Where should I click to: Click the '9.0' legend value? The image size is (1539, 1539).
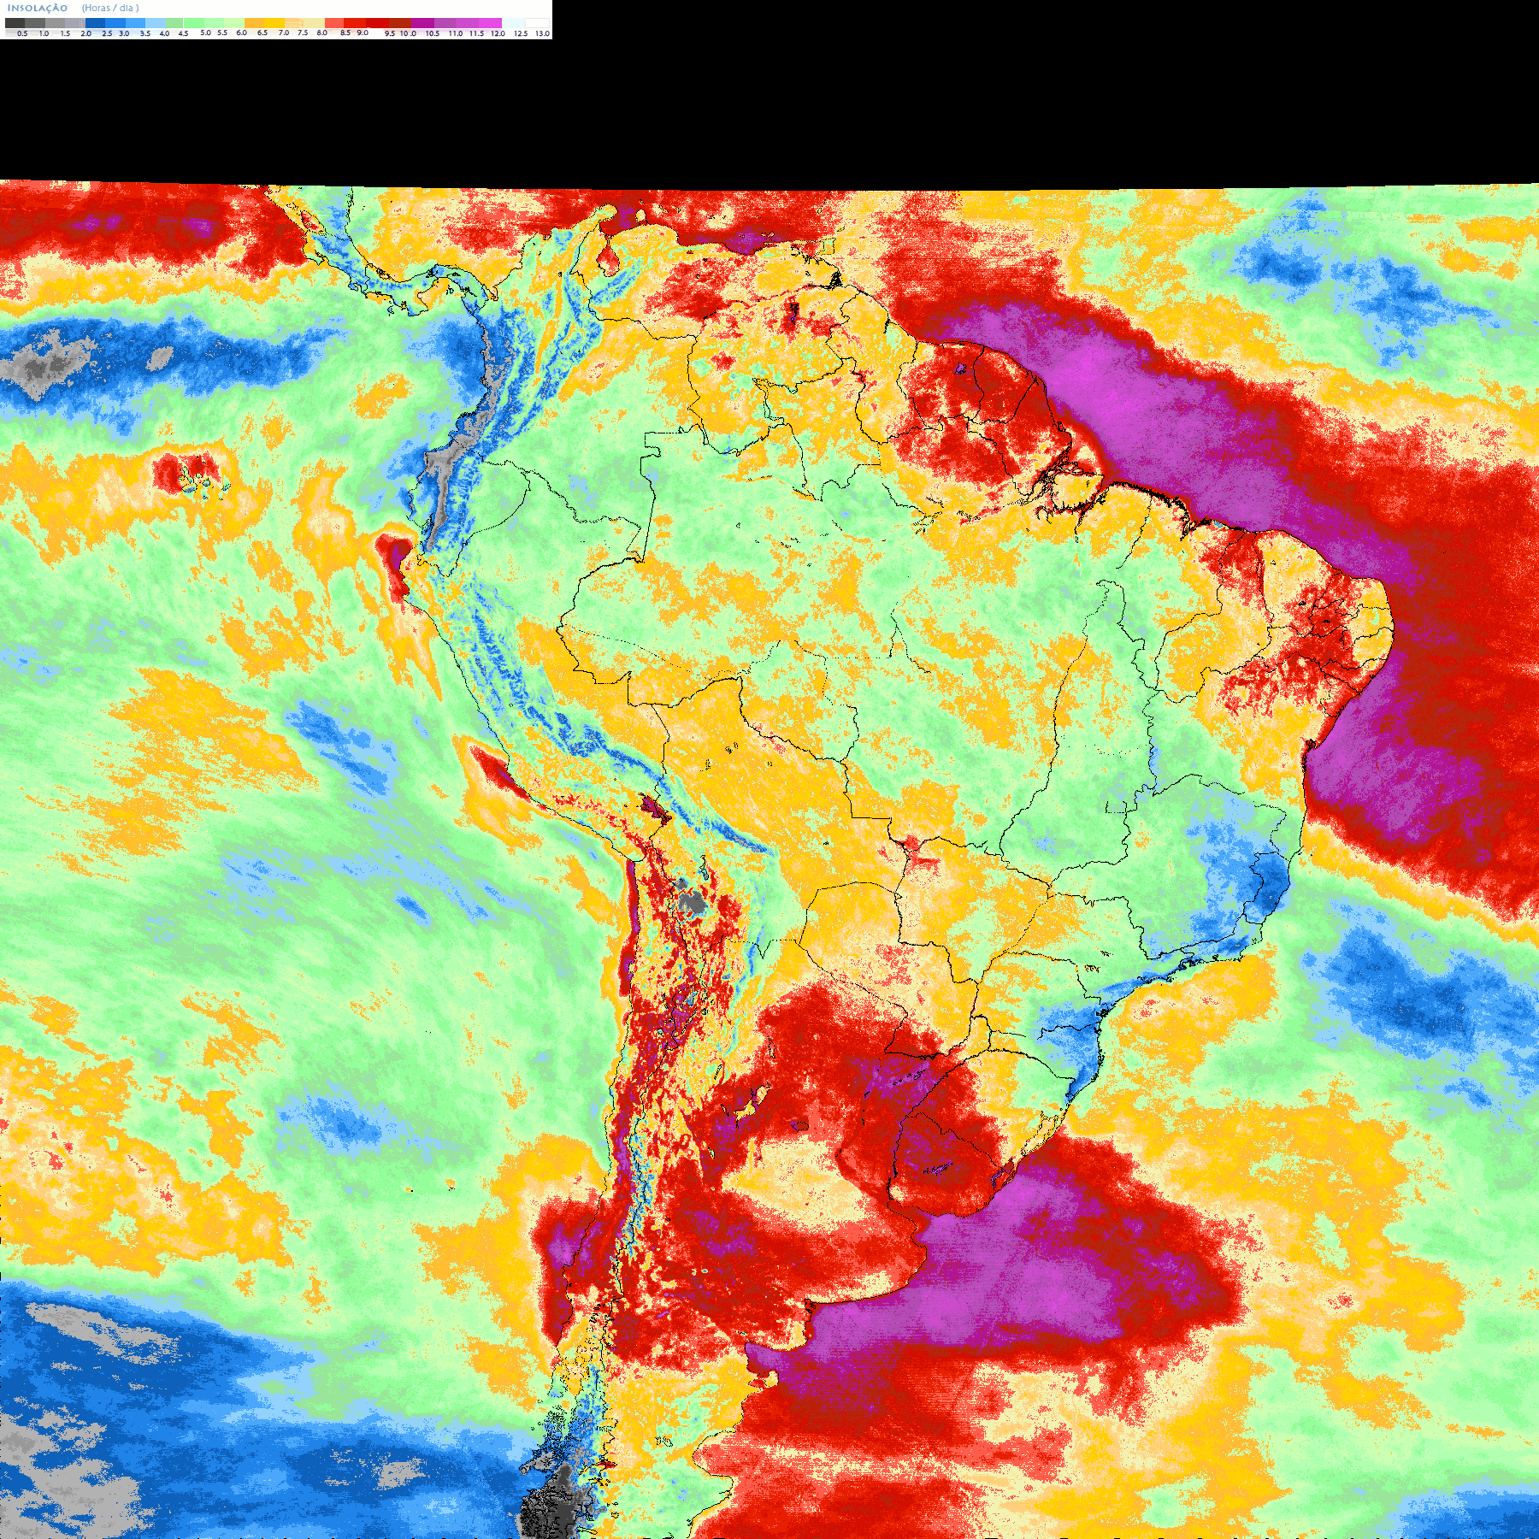pos(363,32)
